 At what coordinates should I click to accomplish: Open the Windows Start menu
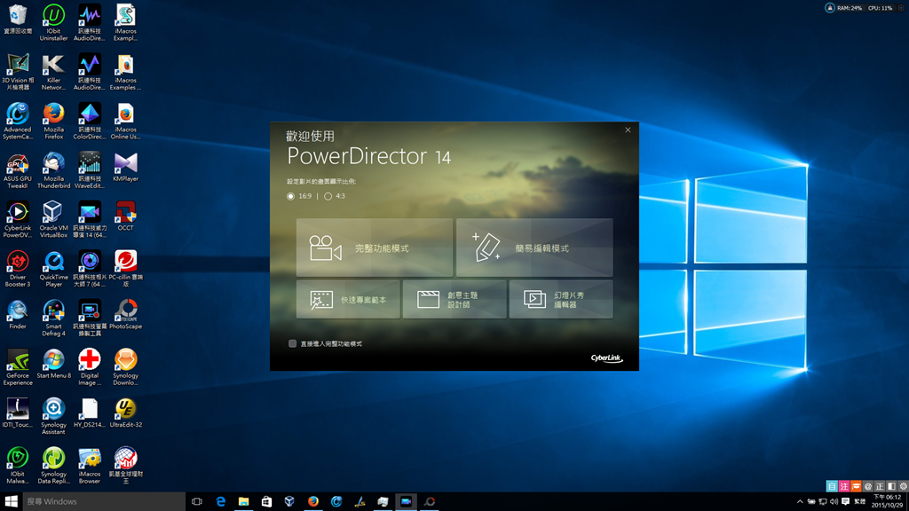coord(11,501)
